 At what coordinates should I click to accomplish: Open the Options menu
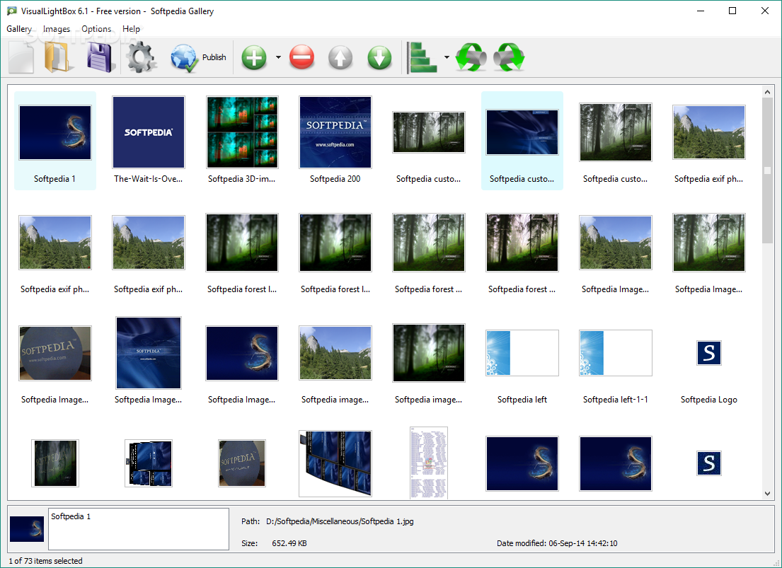(96, 29)
